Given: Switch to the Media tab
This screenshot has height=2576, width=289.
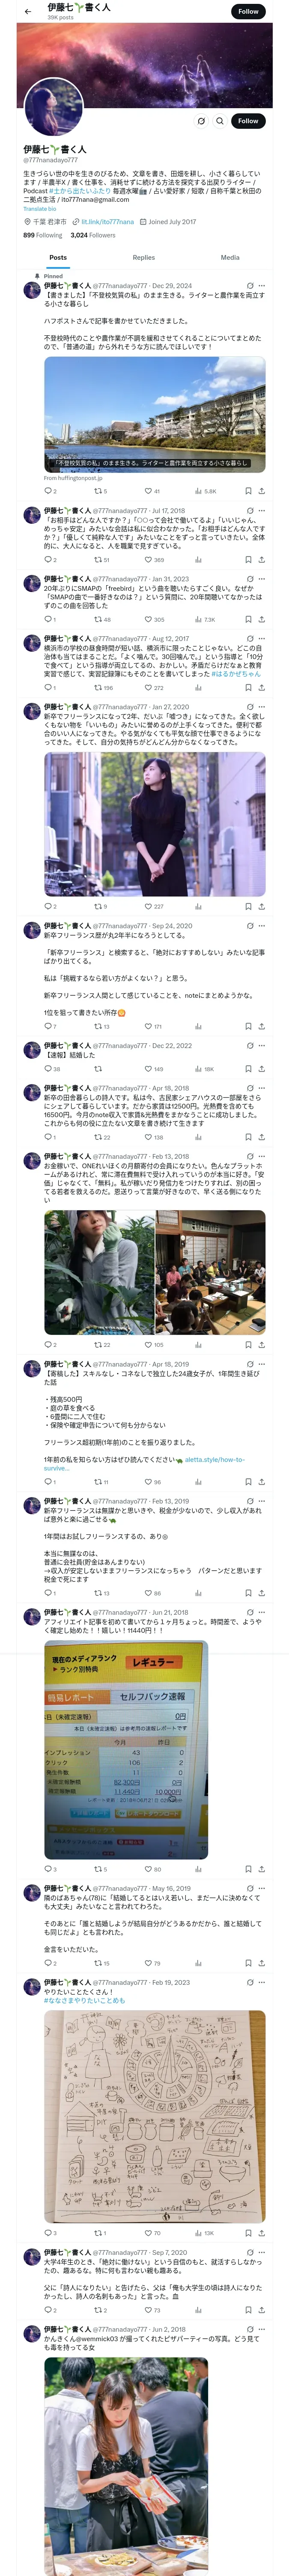Looking at the screenshot, I should coord(230,258).
